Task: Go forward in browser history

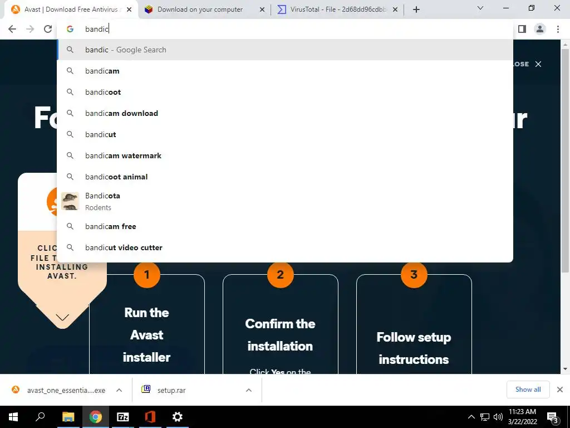Action: [x=30, y=29]
